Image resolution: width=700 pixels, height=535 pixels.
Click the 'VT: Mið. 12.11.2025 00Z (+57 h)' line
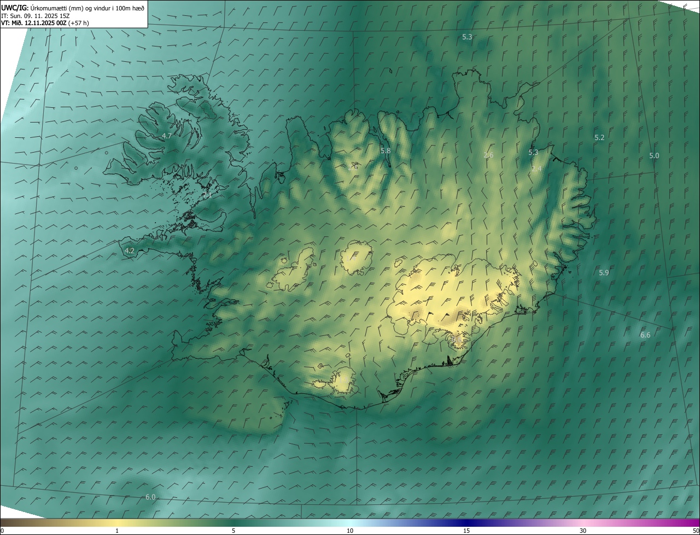coord(45,23)
